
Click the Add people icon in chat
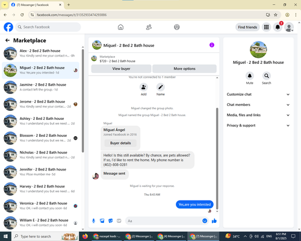point(144,87)
